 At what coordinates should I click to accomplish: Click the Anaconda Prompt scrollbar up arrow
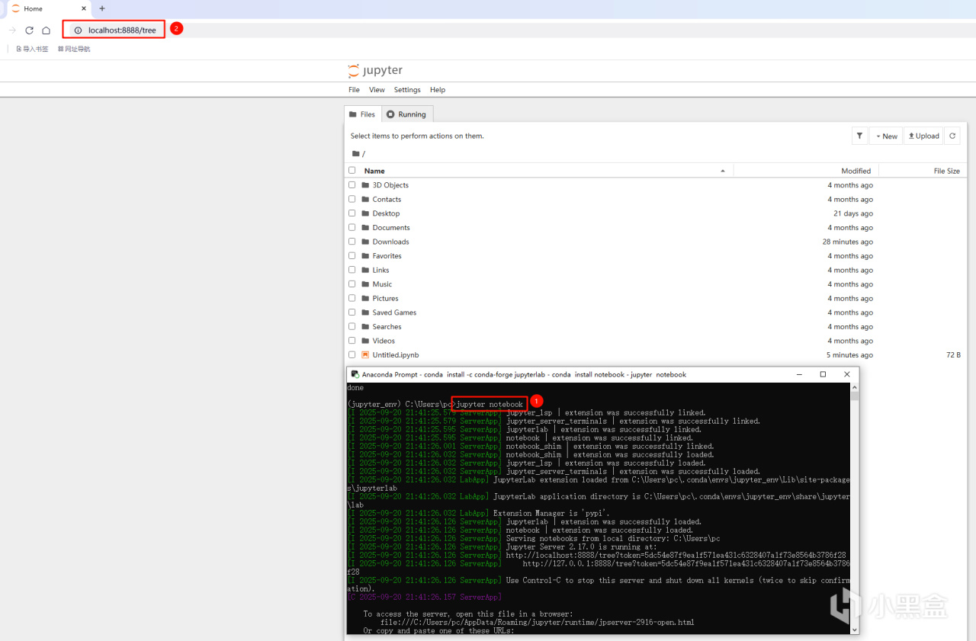click(x=855, y=387)
